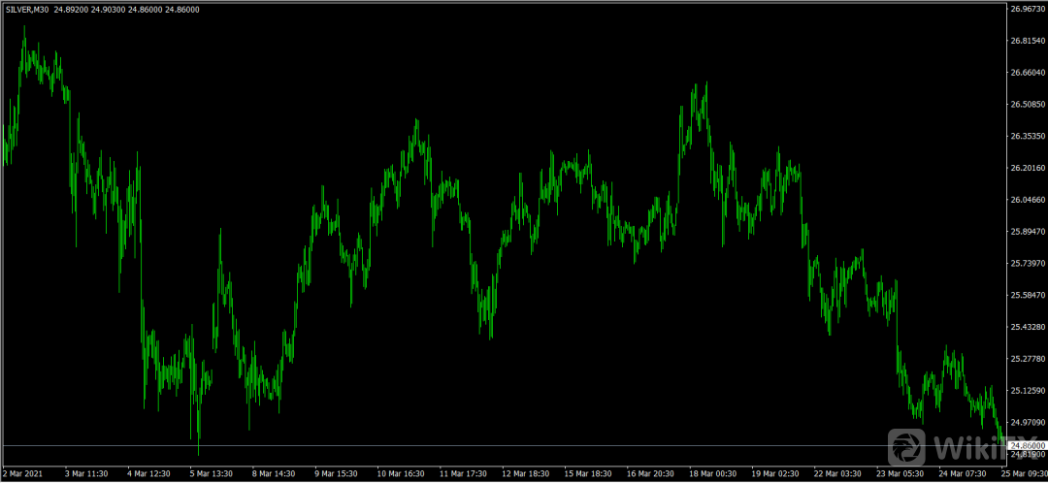Select the 15 Mar 18:30 time marker

(588, 474)
